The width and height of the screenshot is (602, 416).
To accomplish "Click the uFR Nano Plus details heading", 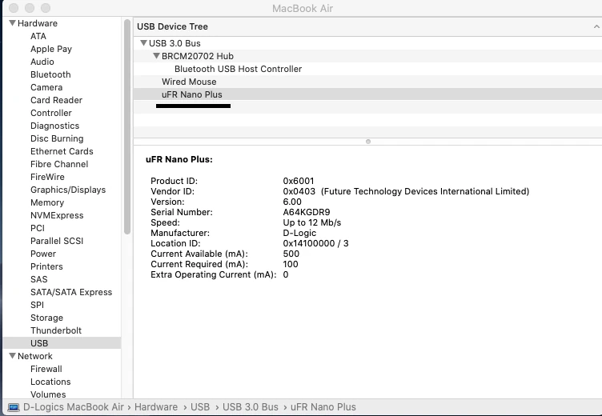I will (179, 159).
